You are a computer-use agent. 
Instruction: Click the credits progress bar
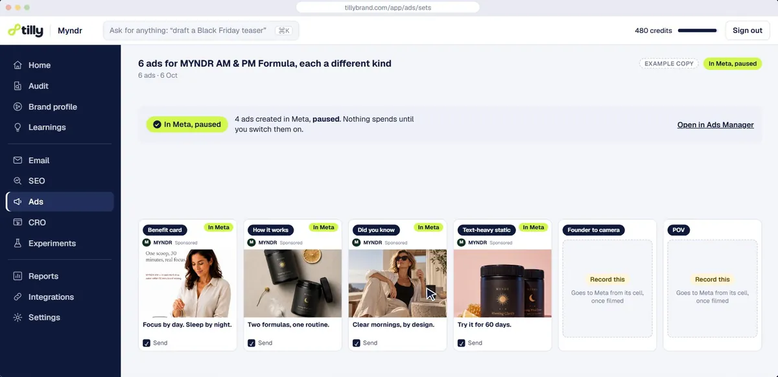tap(697, 30)
